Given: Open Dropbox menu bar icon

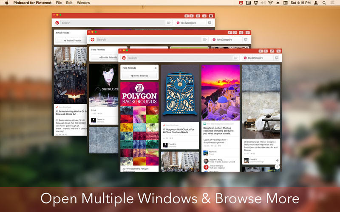Looking at the screenshot, I should click(x=256, y=3).
